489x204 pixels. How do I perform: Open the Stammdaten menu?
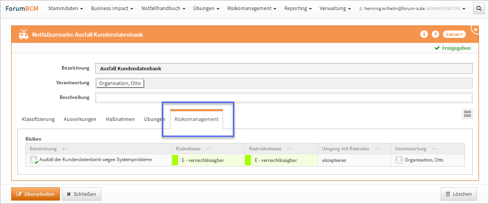(66, 8)
